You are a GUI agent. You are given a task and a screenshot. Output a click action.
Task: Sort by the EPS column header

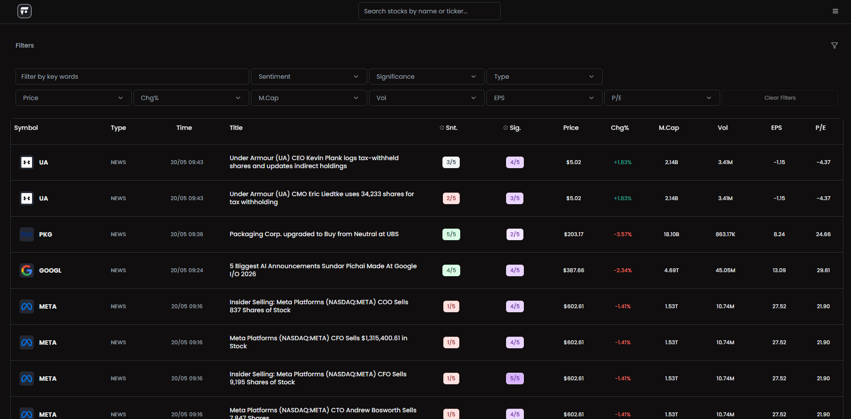pyautogui.click(x=776, y=128)
